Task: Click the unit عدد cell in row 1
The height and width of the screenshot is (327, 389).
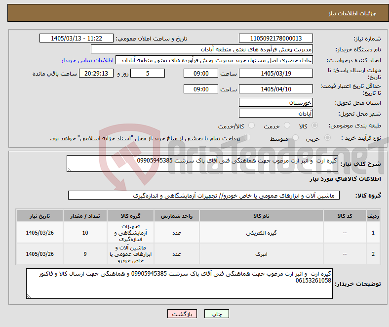Action: [x=177, y=233]
